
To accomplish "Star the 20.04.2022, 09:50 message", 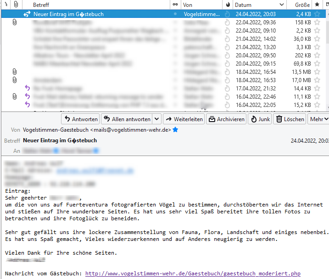I will click(x=317, y=55).
